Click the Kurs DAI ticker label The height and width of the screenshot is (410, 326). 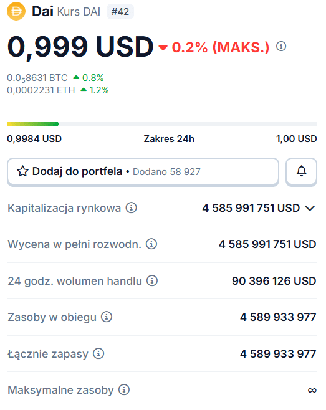pyautogui.click(x=79, y=12)
